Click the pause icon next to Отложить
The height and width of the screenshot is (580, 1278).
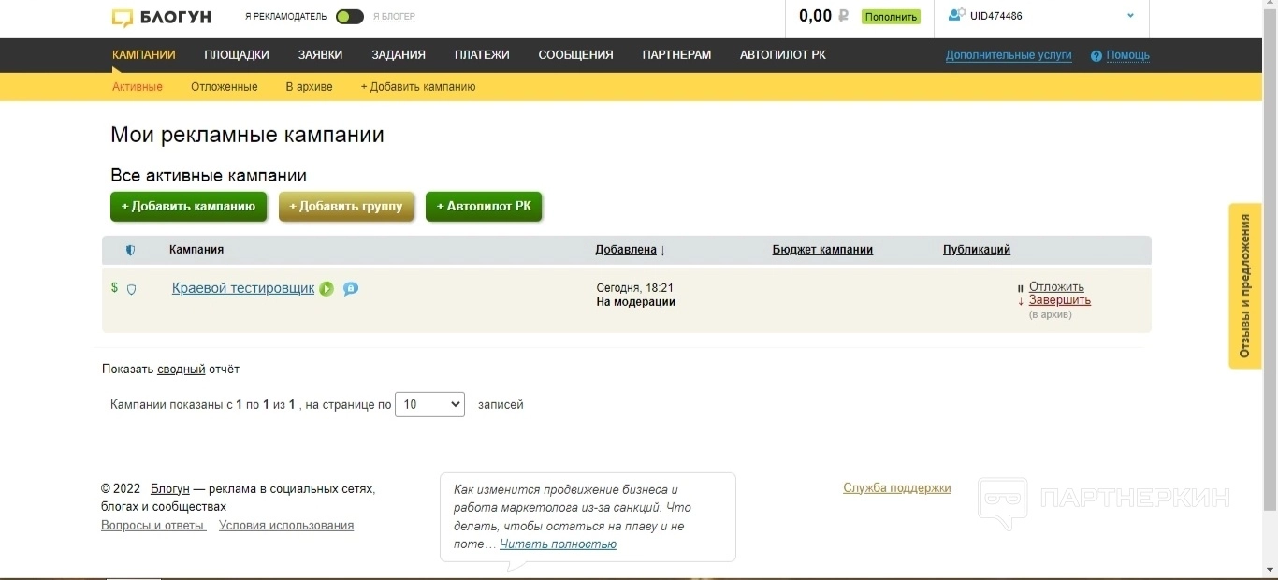coord(1021,288)
